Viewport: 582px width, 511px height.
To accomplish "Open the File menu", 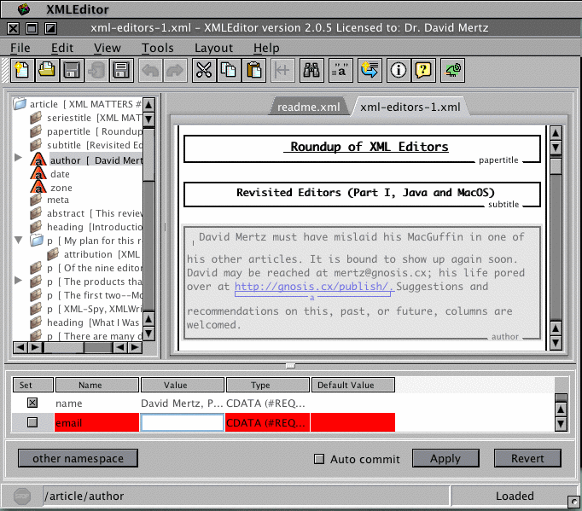I will (x=20, y=48).
